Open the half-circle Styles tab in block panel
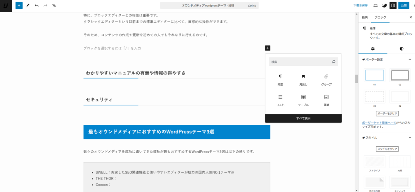Image resolution: width=415 pixels, height=192 pixels. [402, 49]
